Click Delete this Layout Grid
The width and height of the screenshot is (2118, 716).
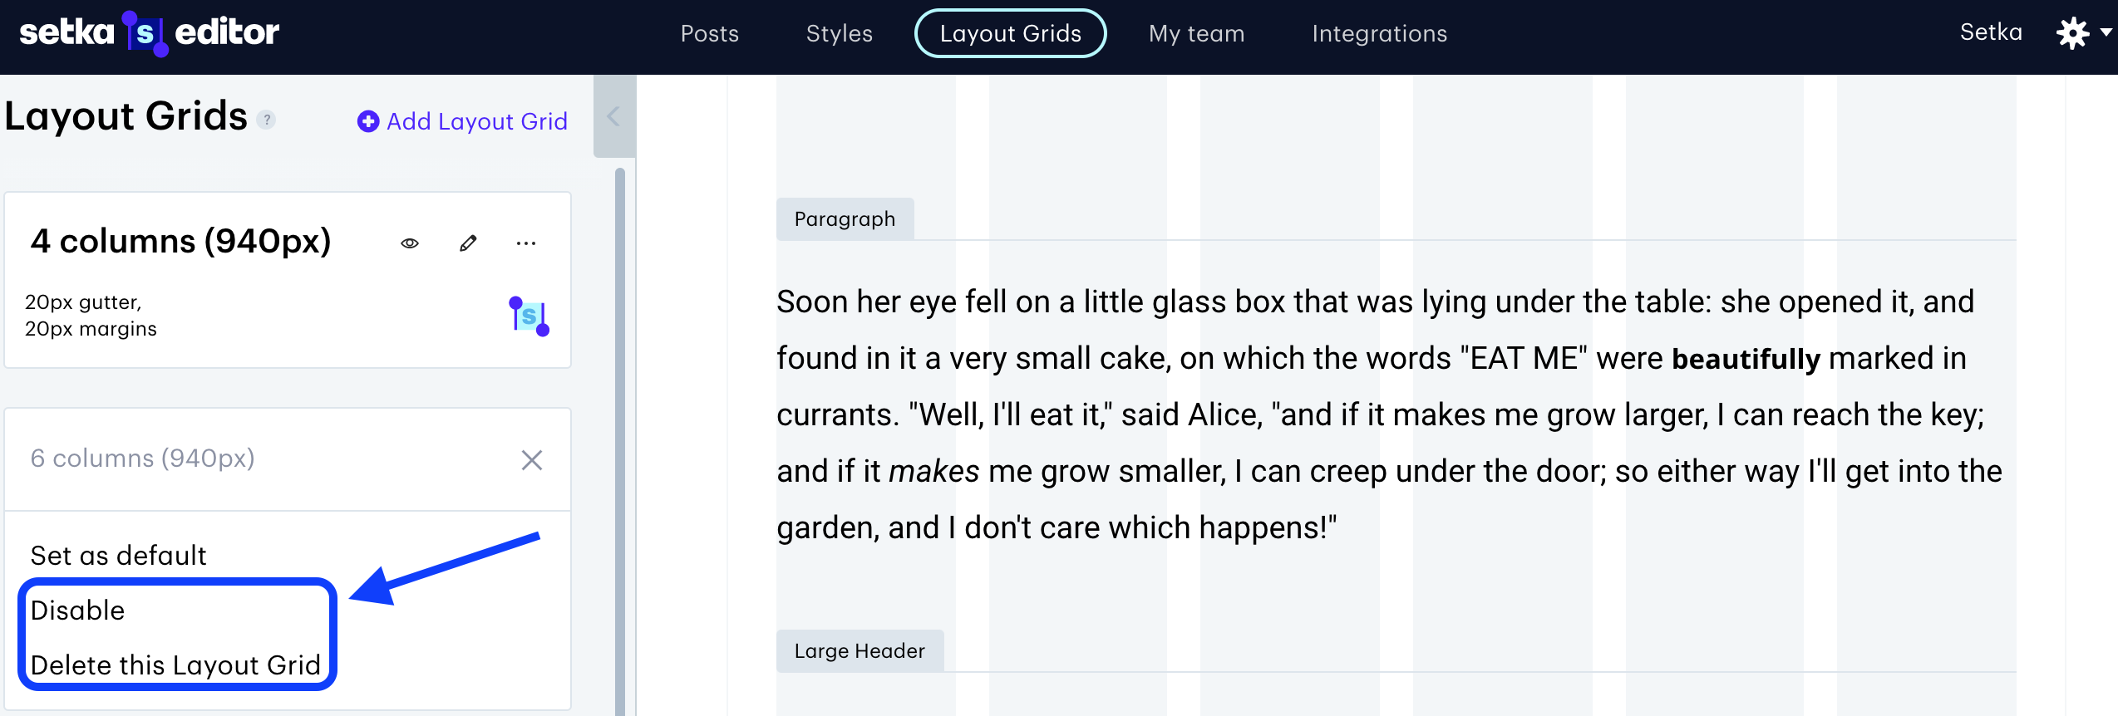175,665
